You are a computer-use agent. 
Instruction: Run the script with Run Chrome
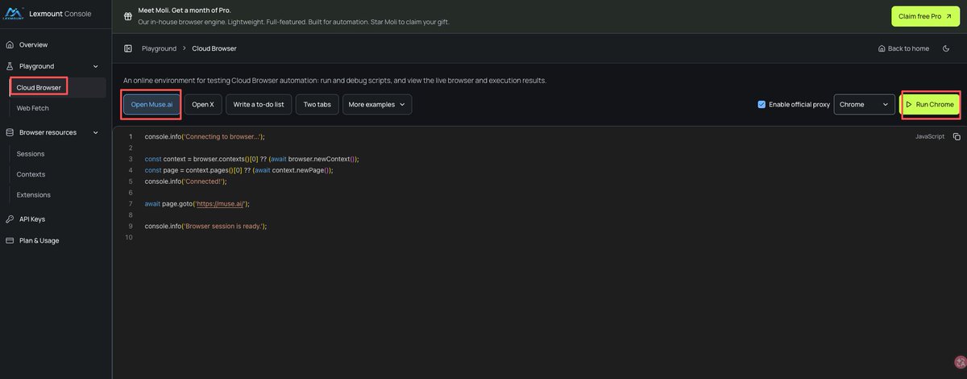(x=930, y=104)
